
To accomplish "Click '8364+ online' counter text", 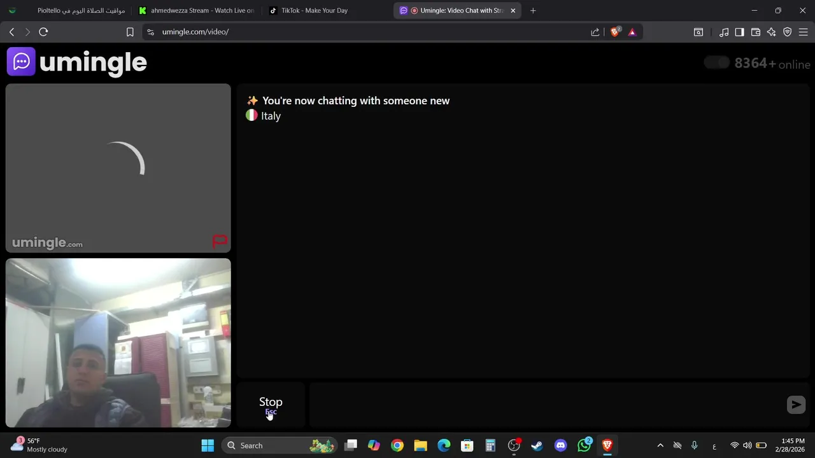I will 772,64.
